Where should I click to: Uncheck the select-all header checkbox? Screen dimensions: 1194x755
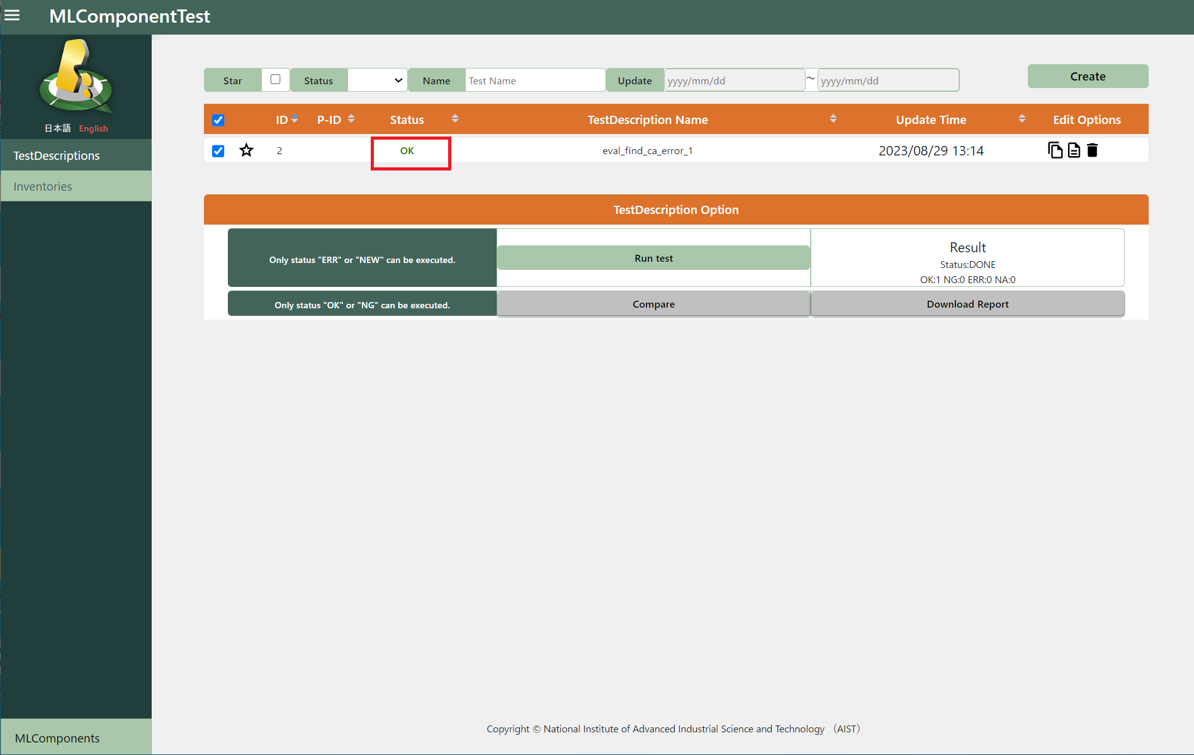coord(218,120)
